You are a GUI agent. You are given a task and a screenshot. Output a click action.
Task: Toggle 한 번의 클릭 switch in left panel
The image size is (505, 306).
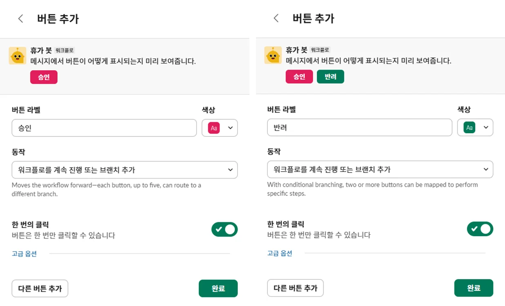[x=224, y=230]
